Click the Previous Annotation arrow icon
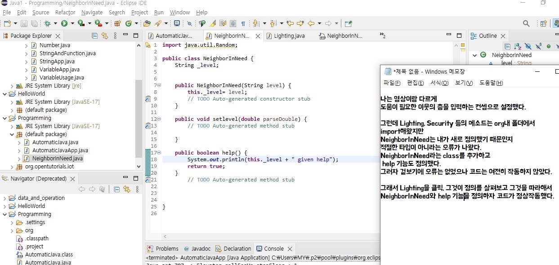The image size is (559, 265). 273,23
